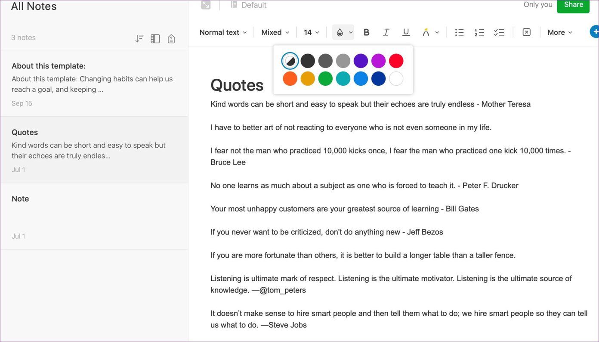Open the More formatting menu
The height and width of the screenshot is (342, 599).
pyautogui.click(x=560, y=32)
